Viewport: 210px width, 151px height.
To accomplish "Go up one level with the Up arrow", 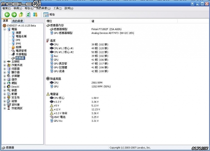I will (21, 14).
